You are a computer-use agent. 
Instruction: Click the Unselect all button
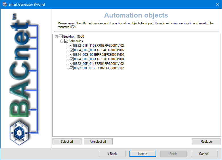coord(98,142)
